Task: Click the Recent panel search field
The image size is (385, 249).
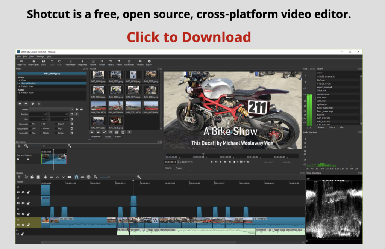Action: [338, 72]
